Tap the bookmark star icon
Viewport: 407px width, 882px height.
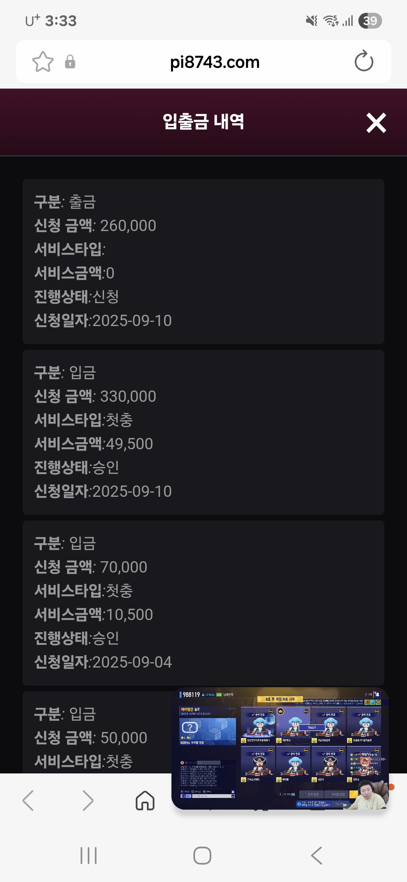click(43, 62)
